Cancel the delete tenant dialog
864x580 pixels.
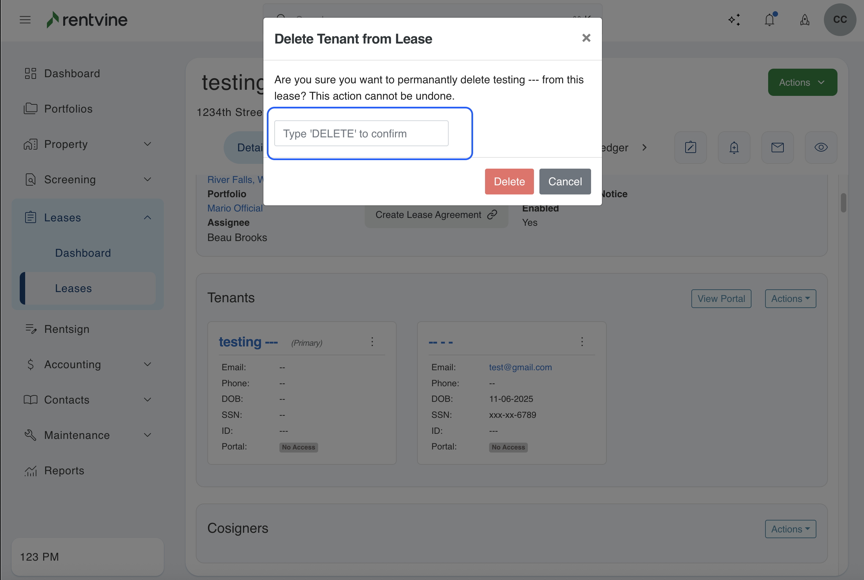[x=565, y=182]
